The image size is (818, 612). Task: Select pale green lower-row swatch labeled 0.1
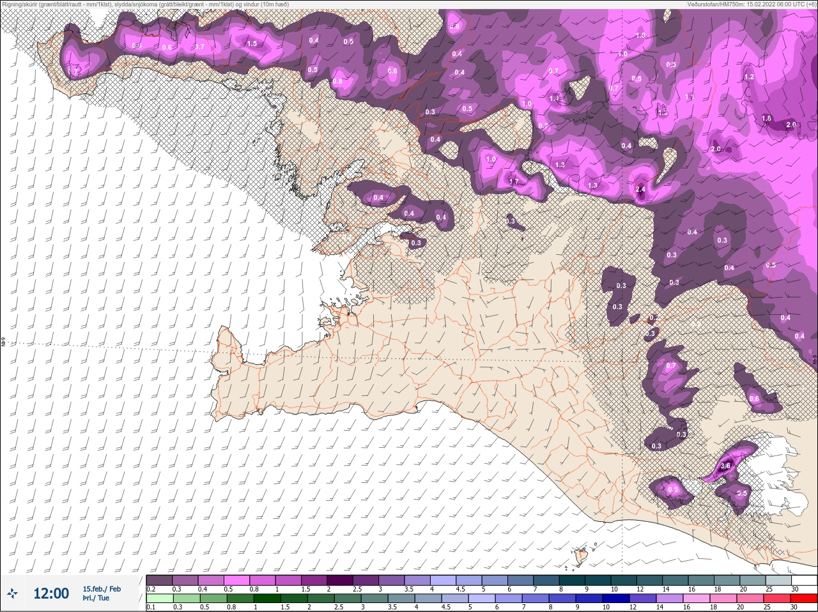tap(160, 599)
